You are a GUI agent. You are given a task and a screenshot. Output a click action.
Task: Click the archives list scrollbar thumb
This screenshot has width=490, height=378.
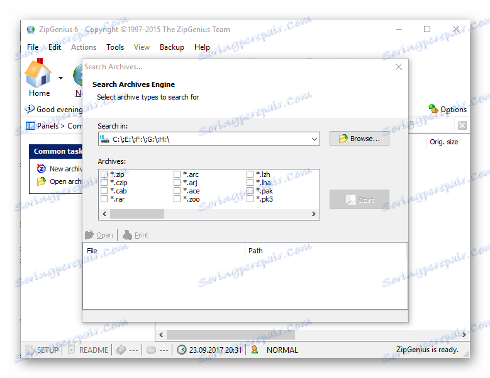(137, 214)
